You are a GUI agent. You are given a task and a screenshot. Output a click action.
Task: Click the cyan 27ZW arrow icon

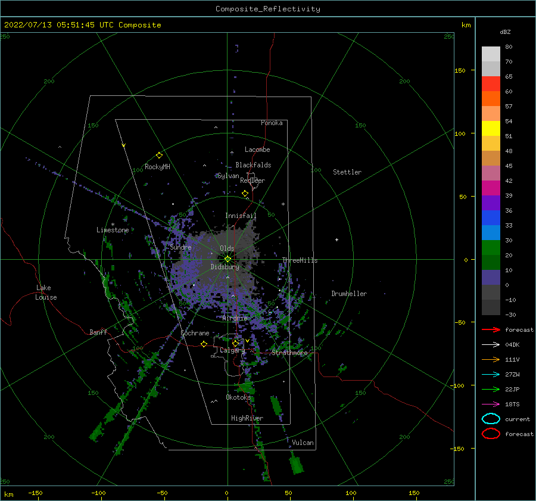click(x=491, y=375)
